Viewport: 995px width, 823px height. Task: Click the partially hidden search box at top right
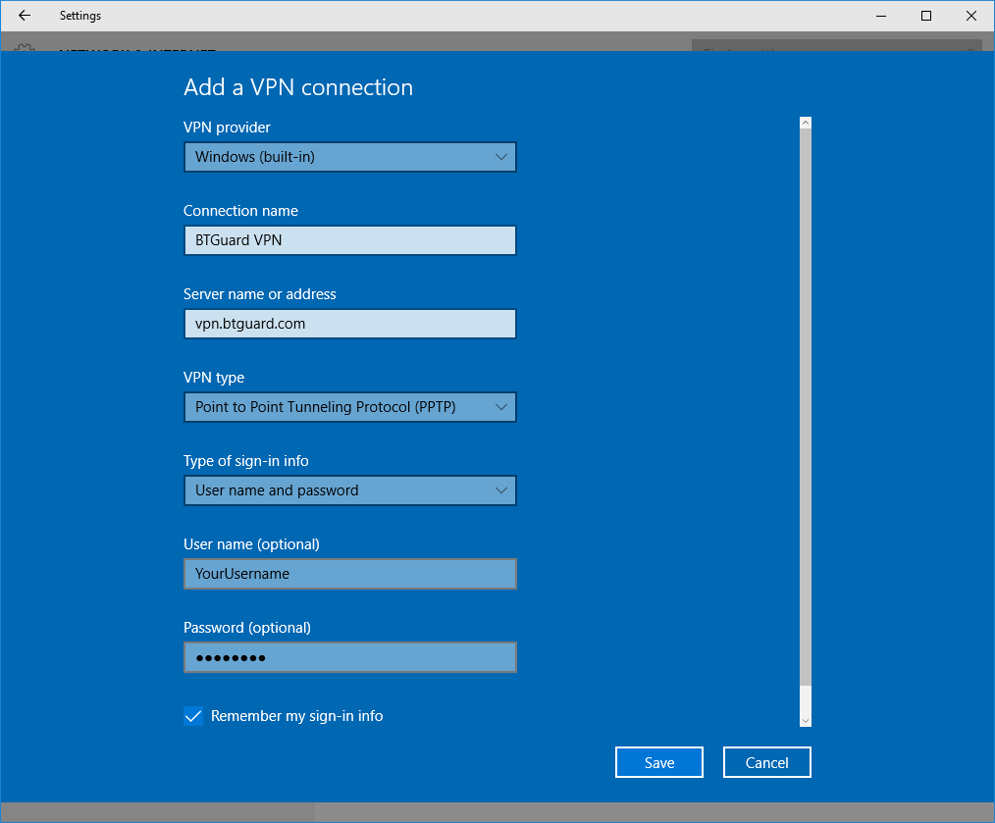click(834, 46)
